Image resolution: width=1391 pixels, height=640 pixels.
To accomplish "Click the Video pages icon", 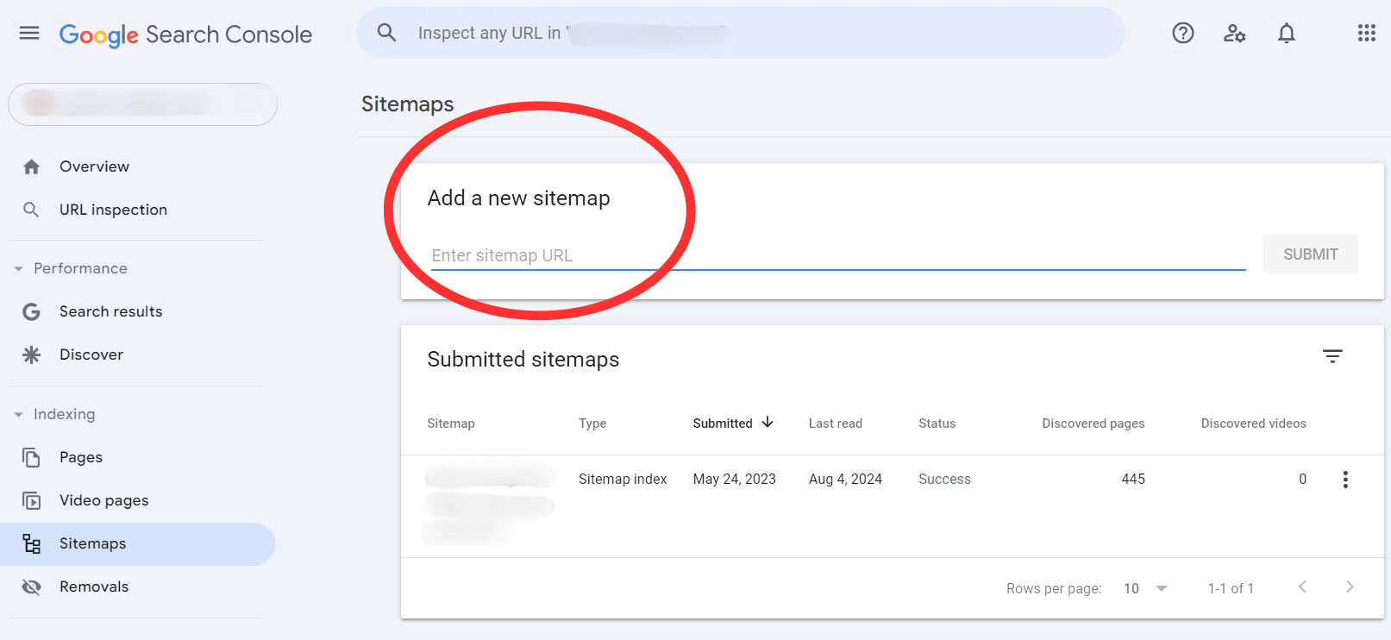I will (31, 500).
